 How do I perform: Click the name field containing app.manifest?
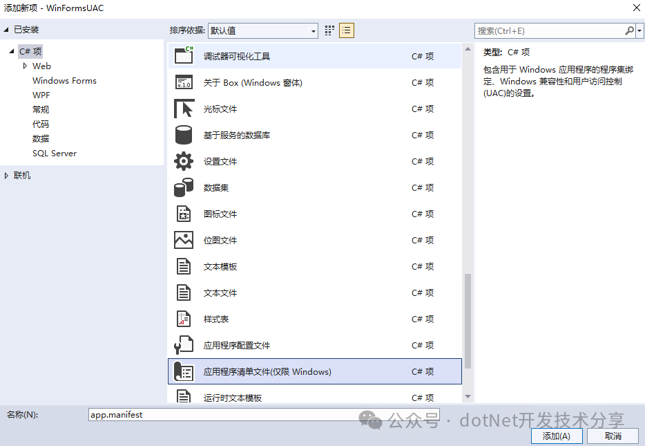tap(221, 415)
